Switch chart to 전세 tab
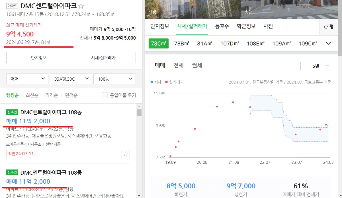This screenshot has height=198, width=342. point(179,65)
